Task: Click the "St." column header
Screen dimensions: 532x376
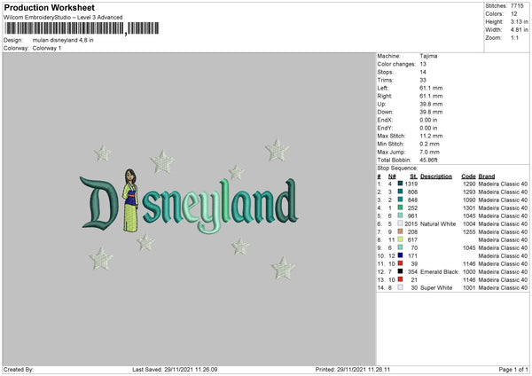Action: pos(413,176)
